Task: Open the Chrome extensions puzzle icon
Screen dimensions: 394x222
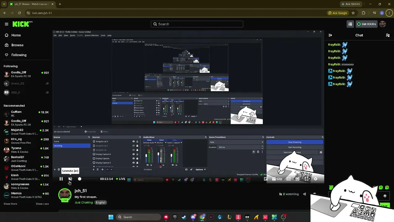Action: 364,13
